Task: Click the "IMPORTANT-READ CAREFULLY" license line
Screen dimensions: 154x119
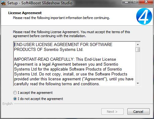Action: coord(44,60)
